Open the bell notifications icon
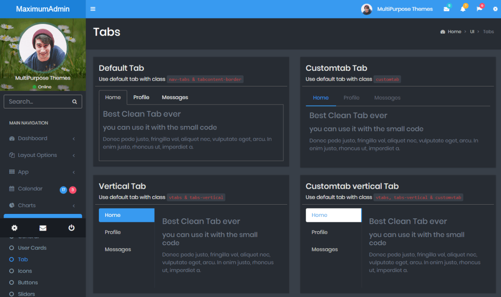501x297 pixels. 463,9
